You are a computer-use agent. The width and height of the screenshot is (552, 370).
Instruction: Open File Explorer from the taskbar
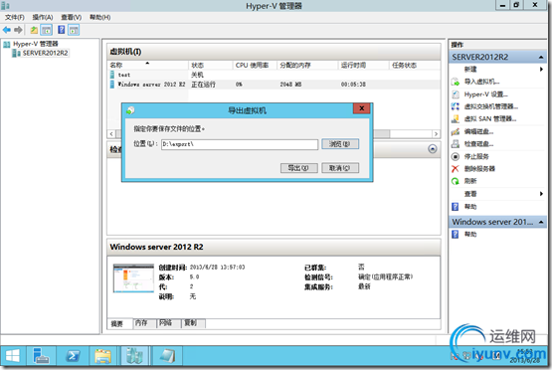[102, 355]
